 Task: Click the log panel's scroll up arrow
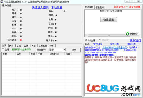tap(139, 47)
